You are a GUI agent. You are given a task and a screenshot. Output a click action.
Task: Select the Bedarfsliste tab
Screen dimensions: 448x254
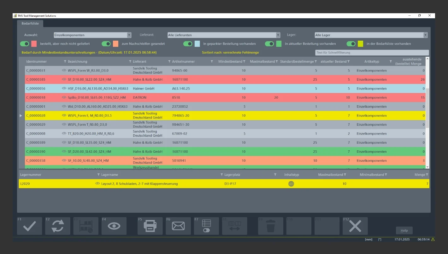click(x=30, y=24)
